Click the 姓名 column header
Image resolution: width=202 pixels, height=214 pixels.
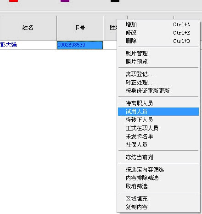(x=28, y=28)
